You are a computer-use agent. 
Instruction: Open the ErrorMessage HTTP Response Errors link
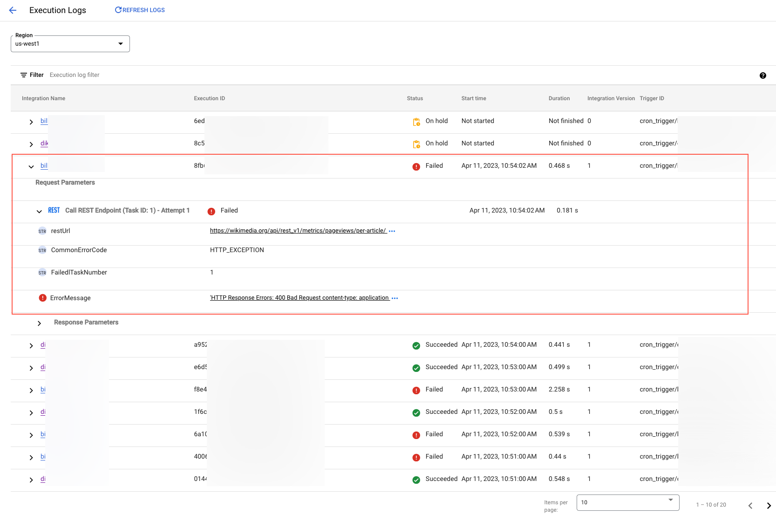point(300,298)
